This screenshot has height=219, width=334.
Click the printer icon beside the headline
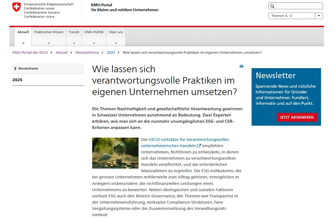coord(241,66)
